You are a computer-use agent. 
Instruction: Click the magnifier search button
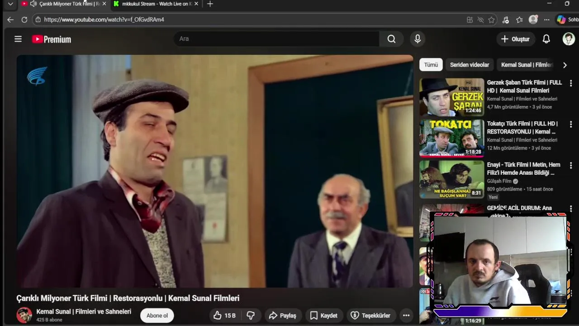391,39
